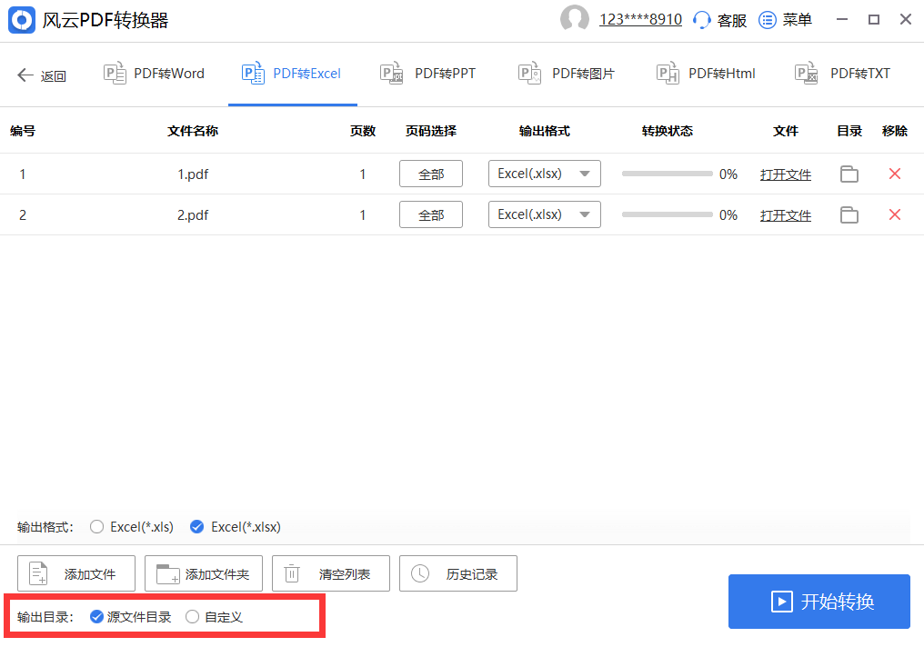Minimize the application window
The image size is (924, 647).
(842, 19)
